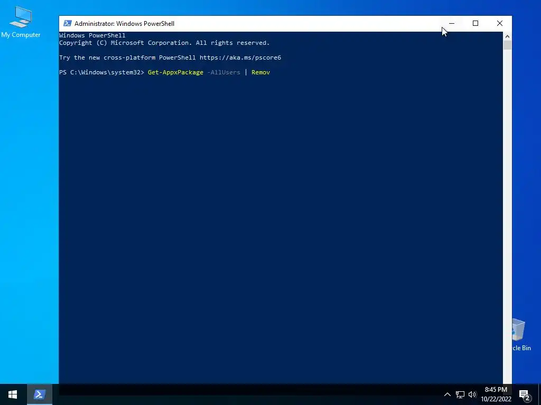
Task: Maximize the PowerShell window
Action: point(475,23)
